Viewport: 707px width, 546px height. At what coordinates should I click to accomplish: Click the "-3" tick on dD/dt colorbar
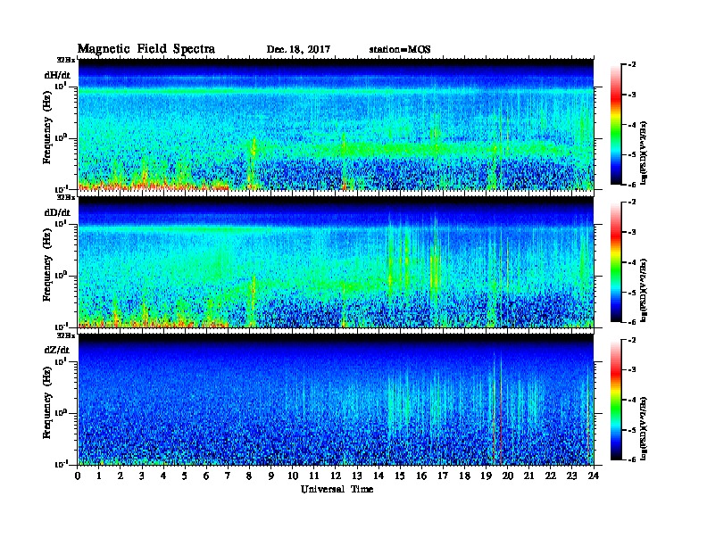click(x=632, y=232)
